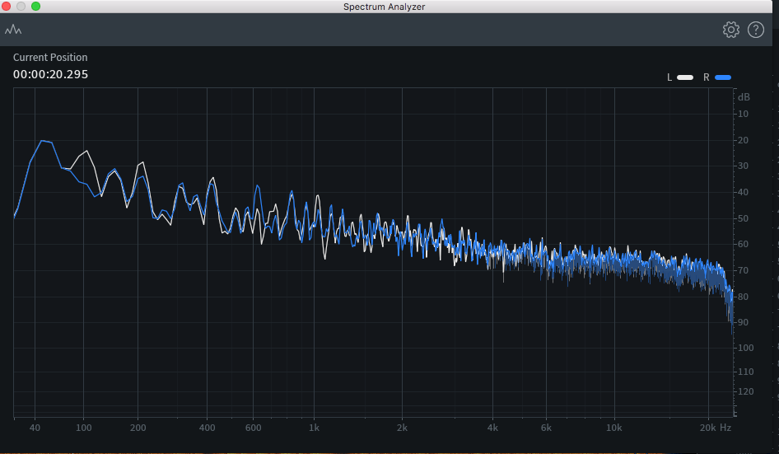This screenshot has width=779, height=454.
Task: Click the 10k label on the frequency axis
Action: pyautogui.click(x=614, y=428)
